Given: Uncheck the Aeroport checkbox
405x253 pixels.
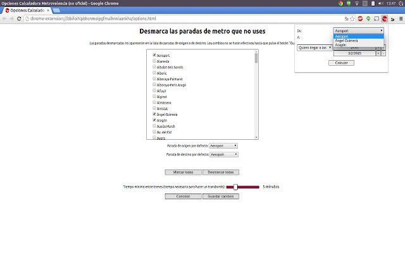Looking at the screenshot, I should [154, 55].
